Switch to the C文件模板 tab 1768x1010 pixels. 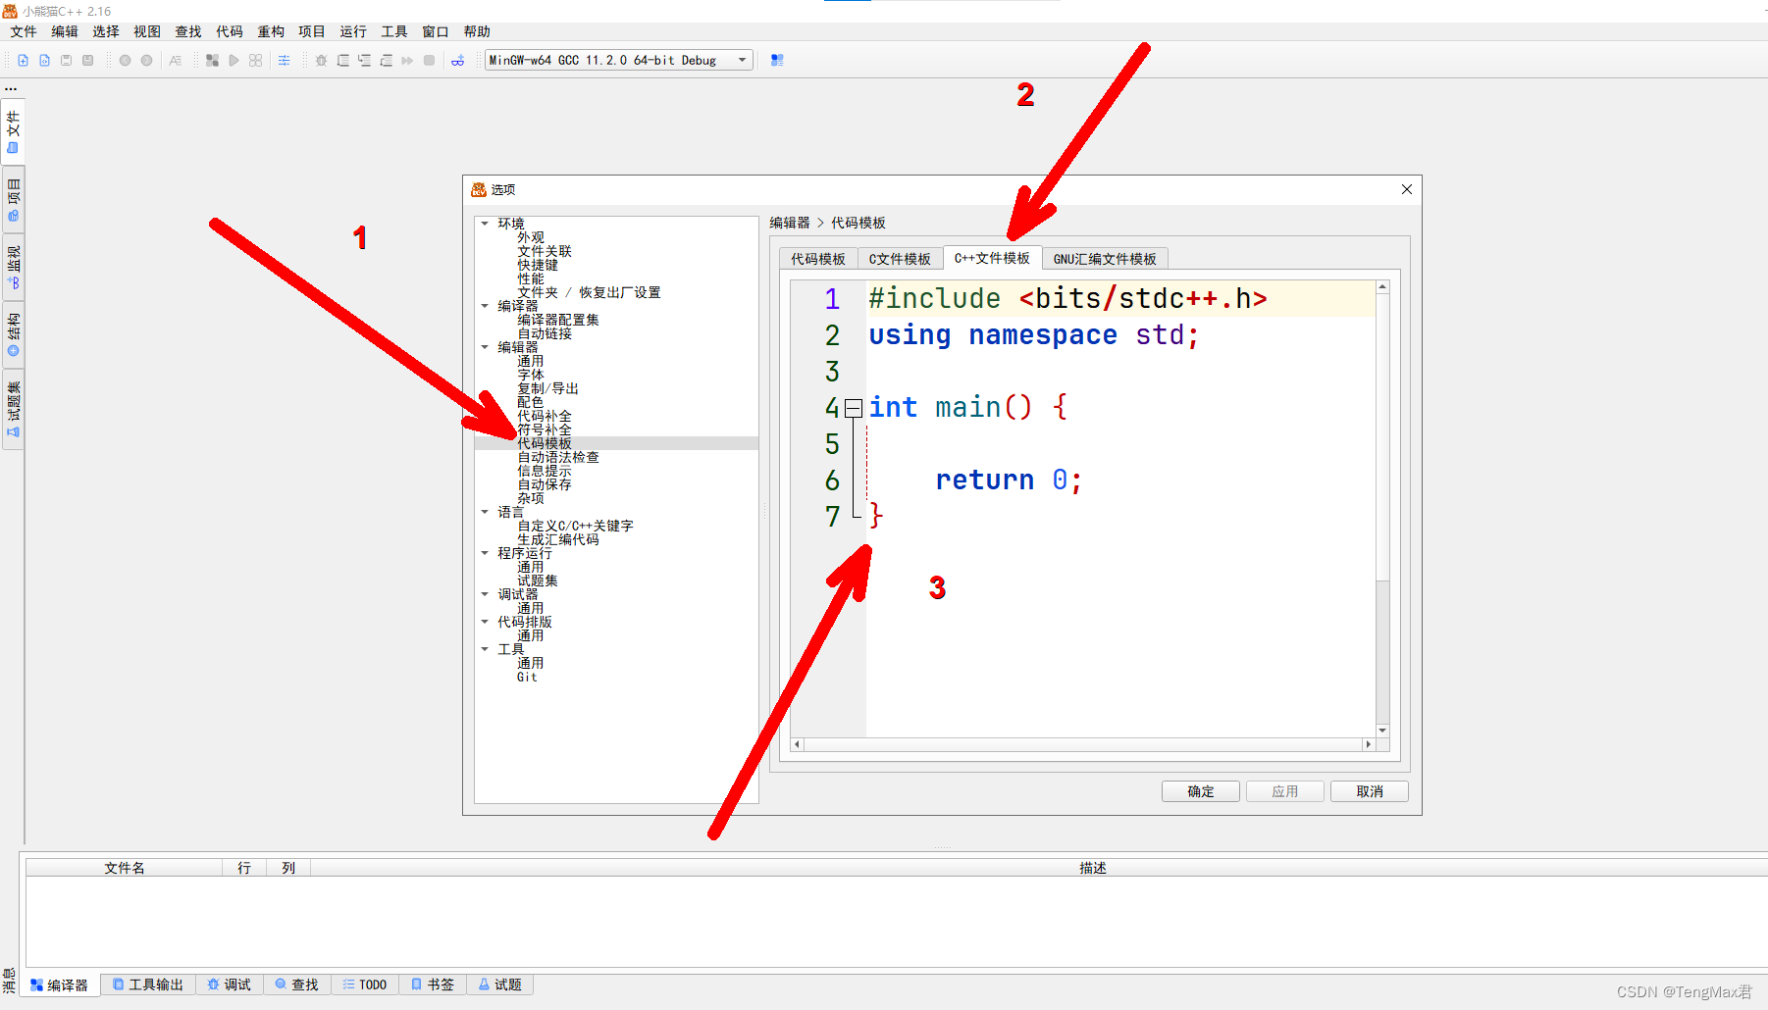pos(900,259)
